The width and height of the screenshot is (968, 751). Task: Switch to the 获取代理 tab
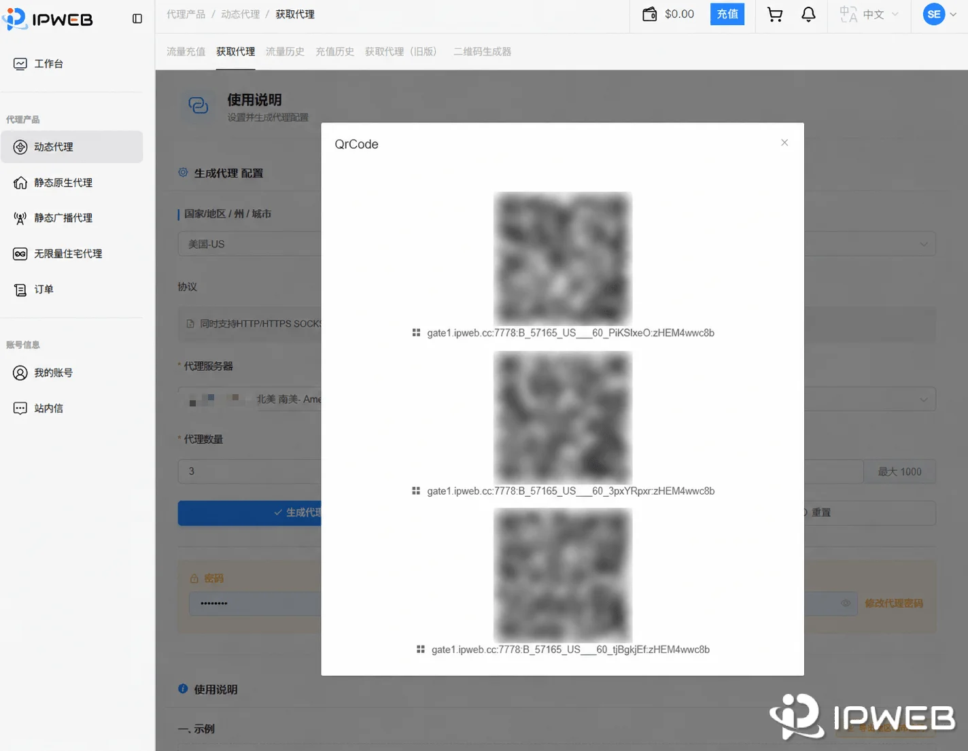tap(236, 52)
